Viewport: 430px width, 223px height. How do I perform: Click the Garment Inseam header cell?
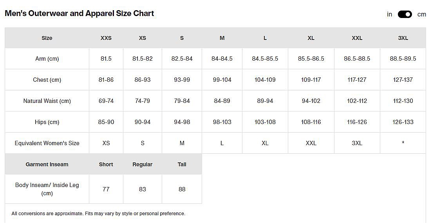[47, 164]
